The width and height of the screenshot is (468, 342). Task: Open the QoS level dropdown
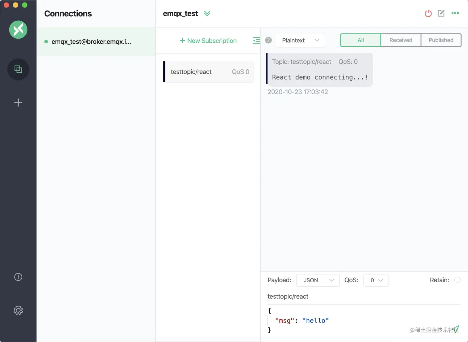click(x=376, y=280)
